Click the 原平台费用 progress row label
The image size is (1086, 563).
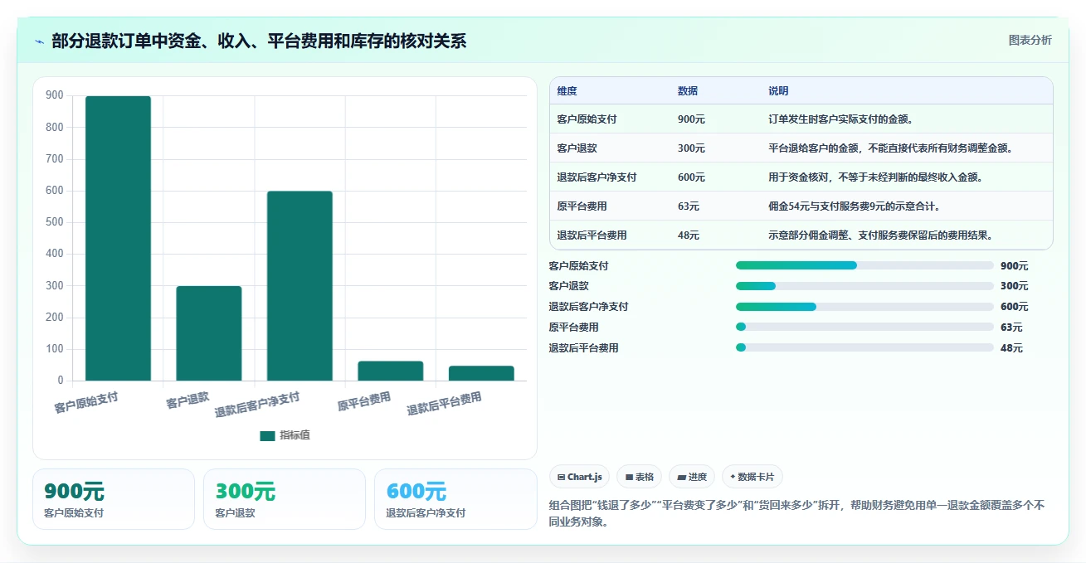click(x=573, y=328)
